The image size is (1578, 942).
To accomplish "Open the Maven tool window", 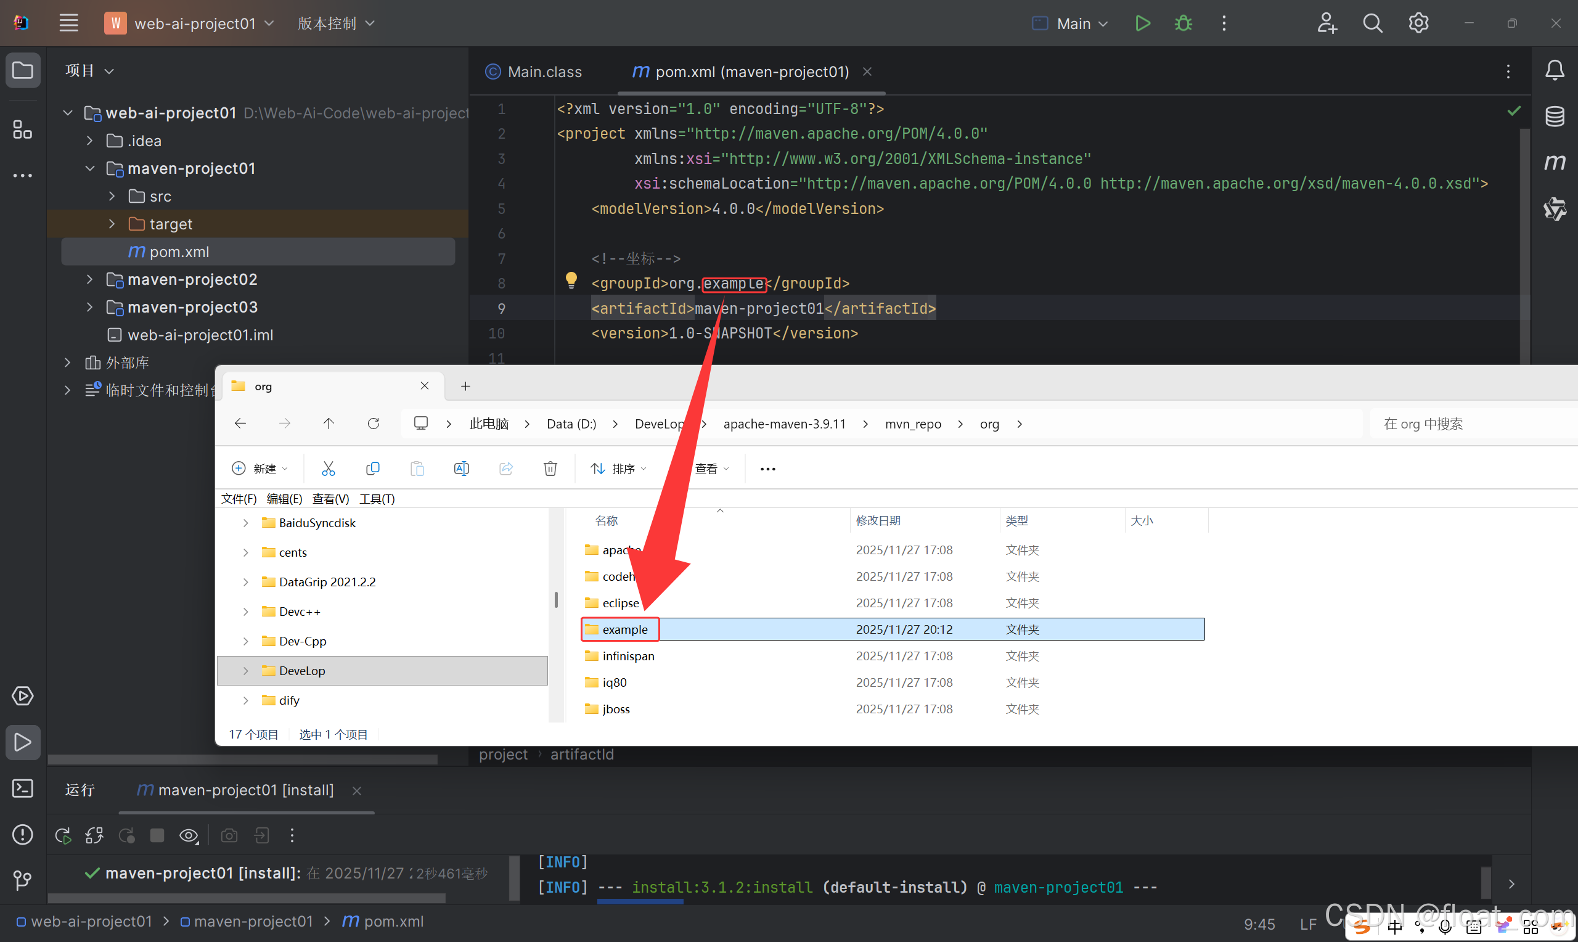I will 1555,163.
